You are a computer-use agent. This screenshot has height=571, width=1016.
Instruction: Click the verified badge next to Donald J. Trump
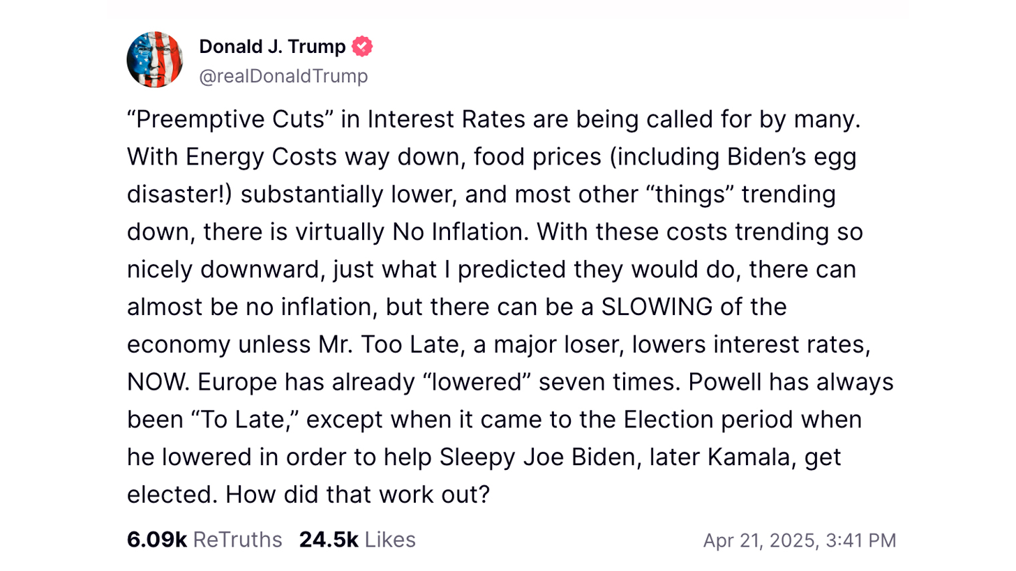click(x=362, y=47)
